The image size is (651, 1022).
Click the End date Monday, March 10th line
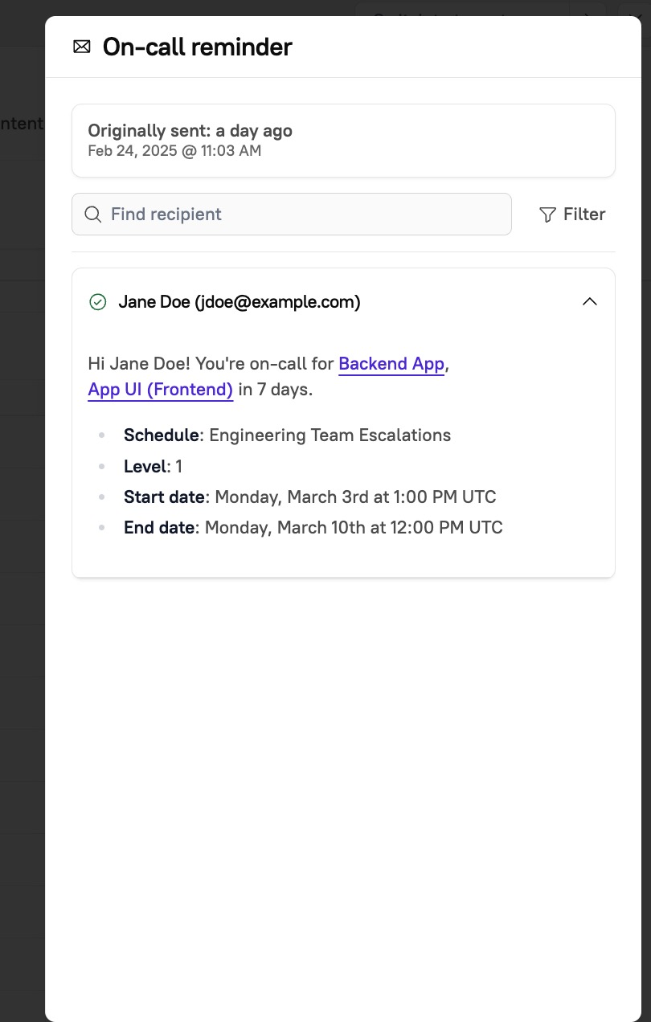313,528
